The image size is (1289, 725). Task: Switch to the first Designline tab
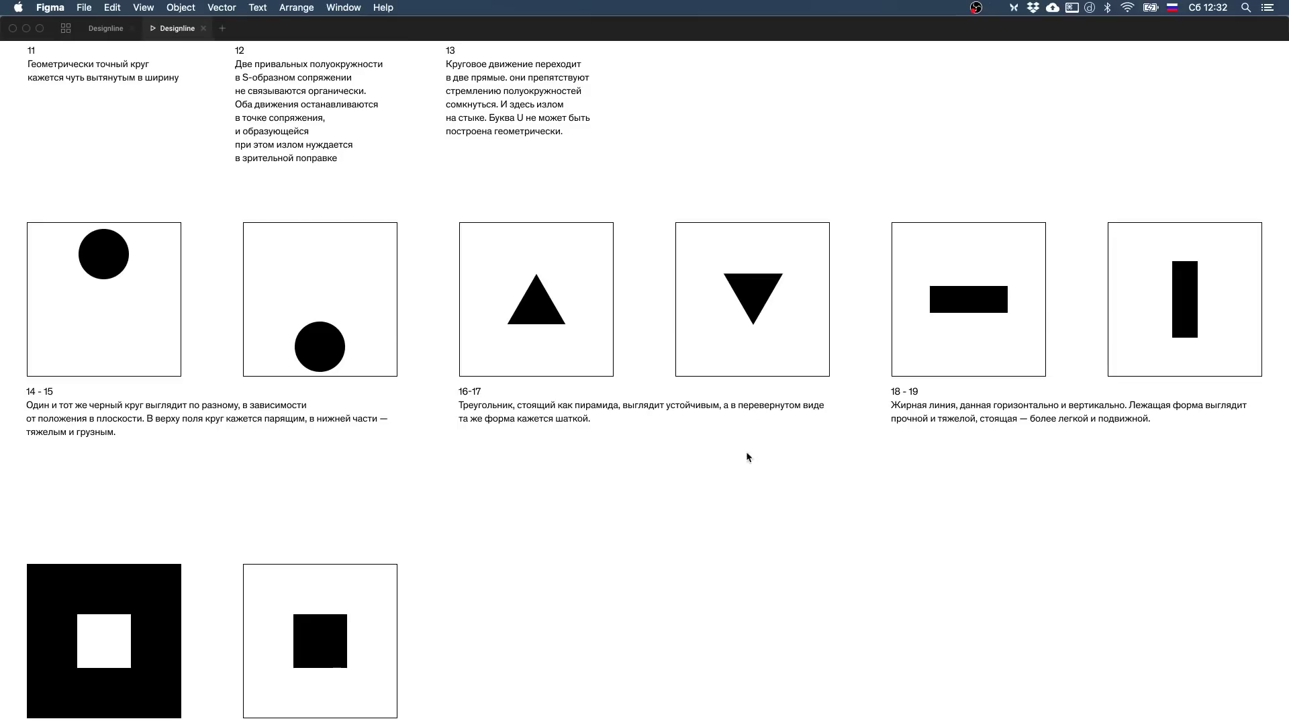pos(106,28)
